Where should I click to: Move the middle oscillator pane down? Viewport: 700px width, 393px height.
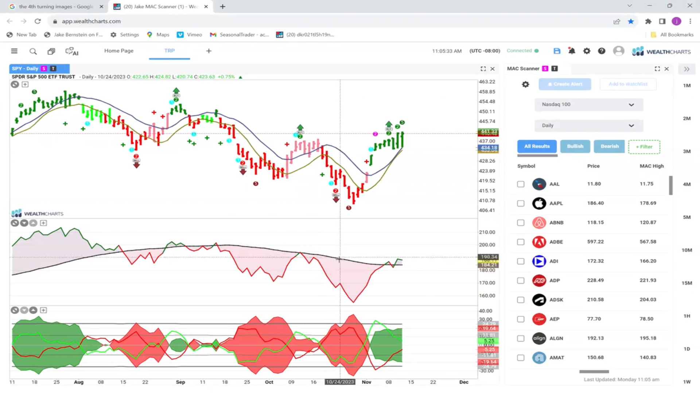point(24,223)
